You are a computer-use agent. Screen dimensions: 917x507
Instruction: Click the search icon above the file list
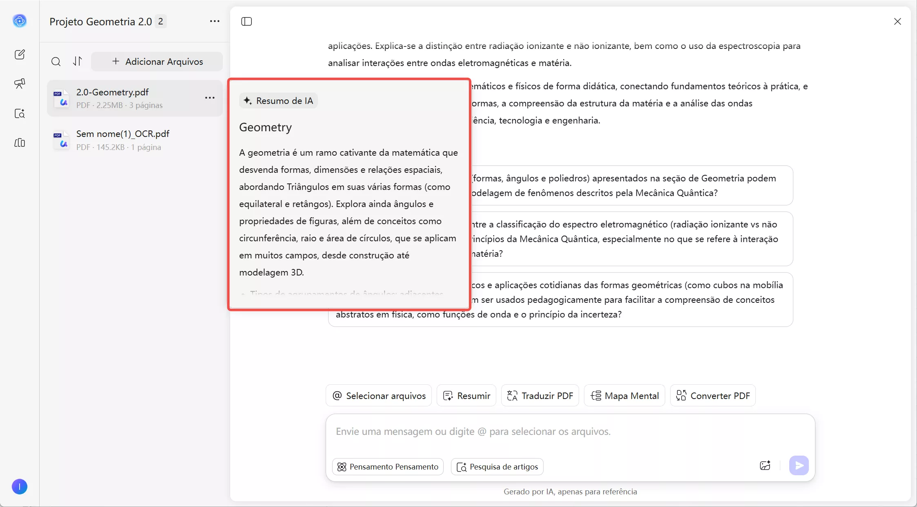[56, 62]
